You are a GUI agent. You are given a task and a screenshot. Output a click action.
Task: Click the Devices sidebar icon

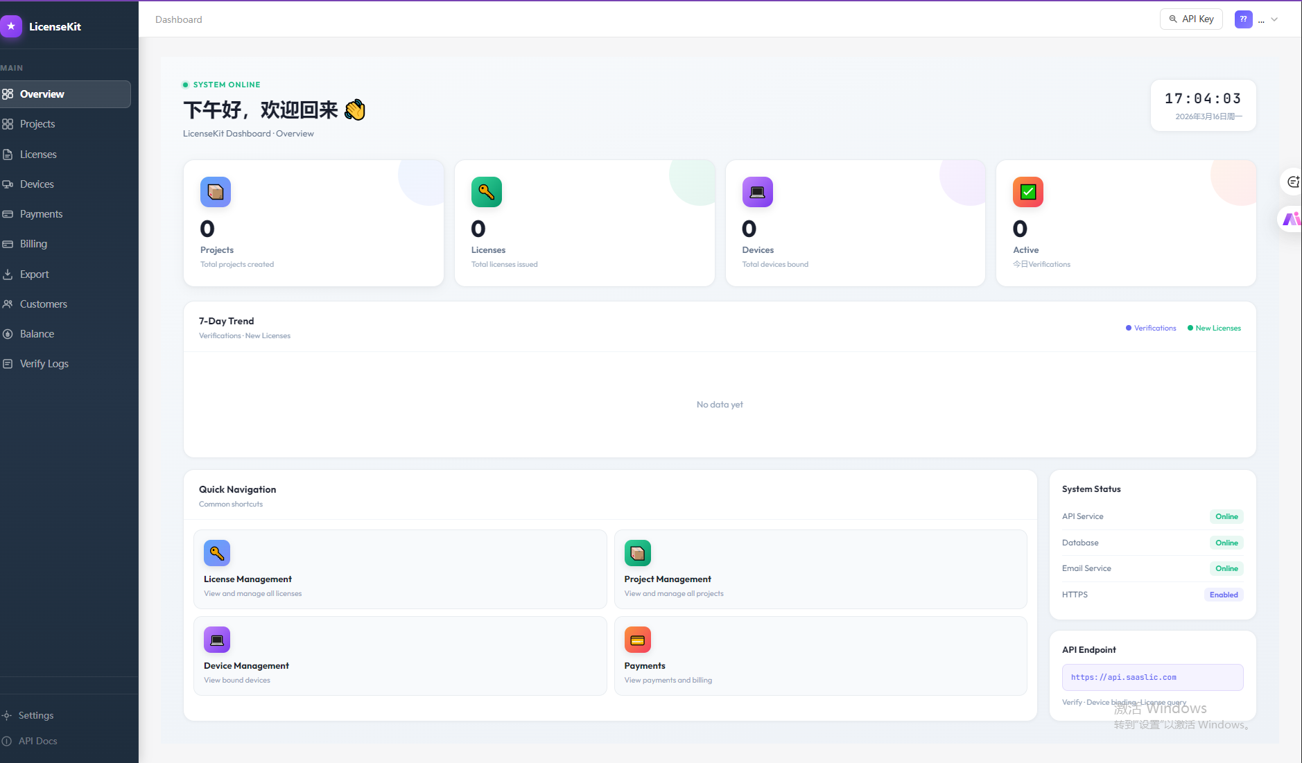point(8,184)
